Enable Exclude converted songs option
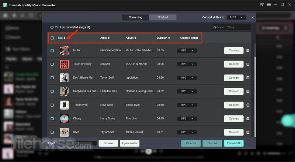Screen dimensions: 295x162 click(52, 27)
